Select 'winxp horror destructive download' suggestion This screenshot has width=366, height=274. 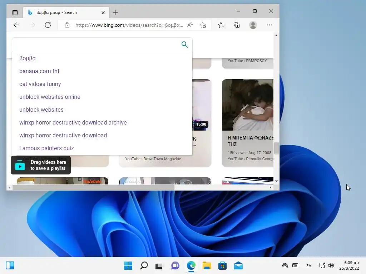point(63,135)
